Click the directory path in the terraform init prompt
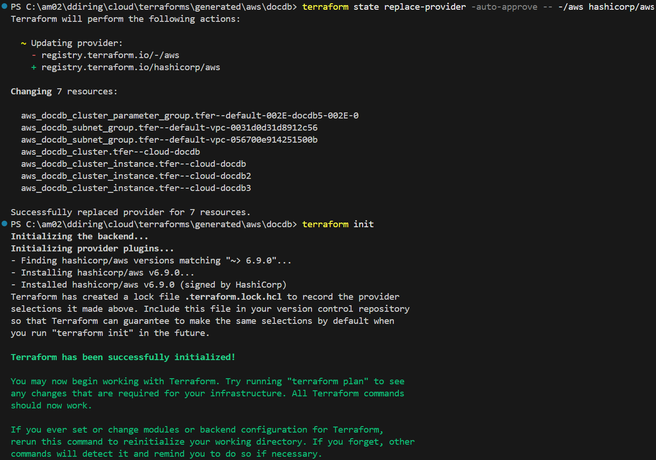The width and height of the screenshot is (656, 460). tap(161, 224)
